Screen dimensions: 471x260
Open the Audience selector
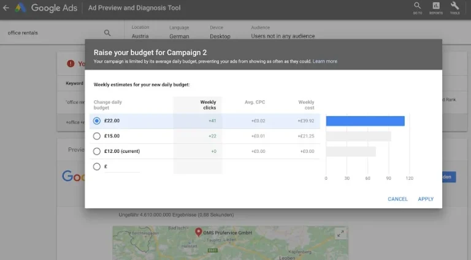point(283,32)
